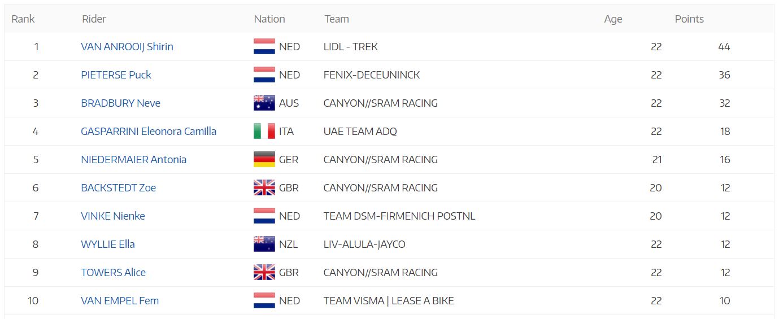This screenshot has width=779, height=319.
Task: Sort by the Rank column header
Action: (23, 19)
